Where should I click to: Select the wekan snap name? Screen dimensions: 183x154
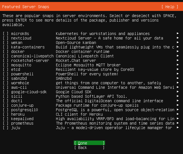click(17, 43)
